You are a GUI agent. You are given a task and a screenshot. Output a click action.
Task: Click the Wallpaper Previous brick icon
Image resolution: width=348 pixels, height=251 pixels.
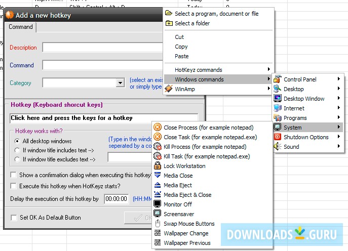[158, 242]
